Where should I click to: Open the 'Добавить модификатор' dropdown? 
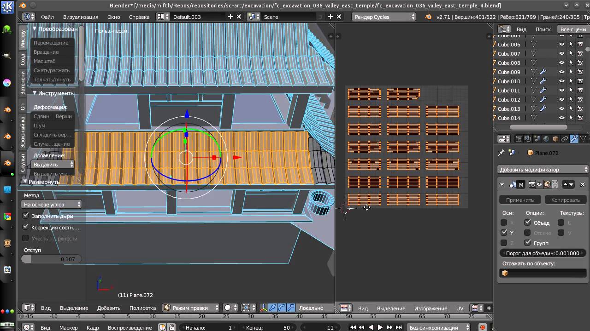543,169
